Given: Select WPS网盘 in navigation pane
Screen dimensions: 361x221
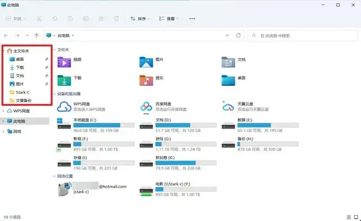Looking at the screenshot, I should pyautogui.click(x=21, y=111).
